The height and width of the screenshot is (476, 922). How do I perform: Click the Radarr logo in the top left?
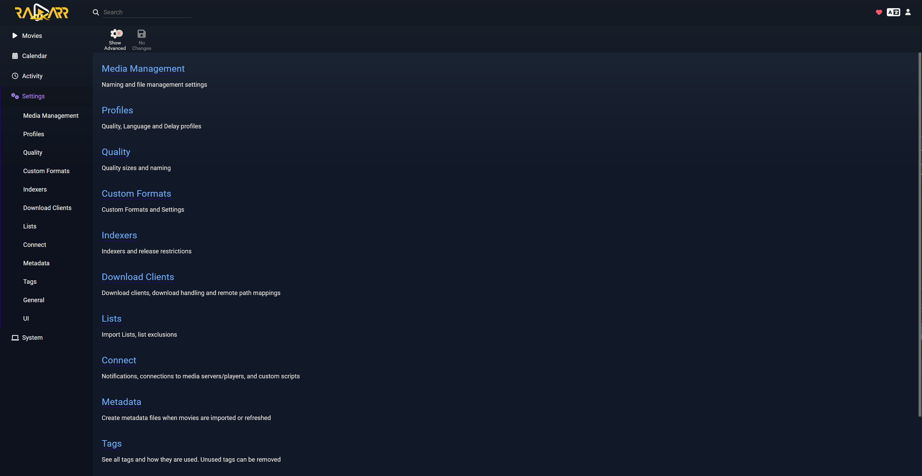pyautogui.click(x=41, y=12)
